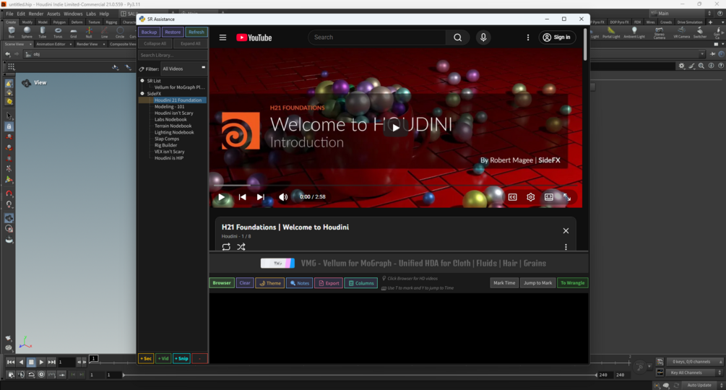
Task: Collapse the SideFX tree group
Action: pyautogui.click(x=142, y=93)
